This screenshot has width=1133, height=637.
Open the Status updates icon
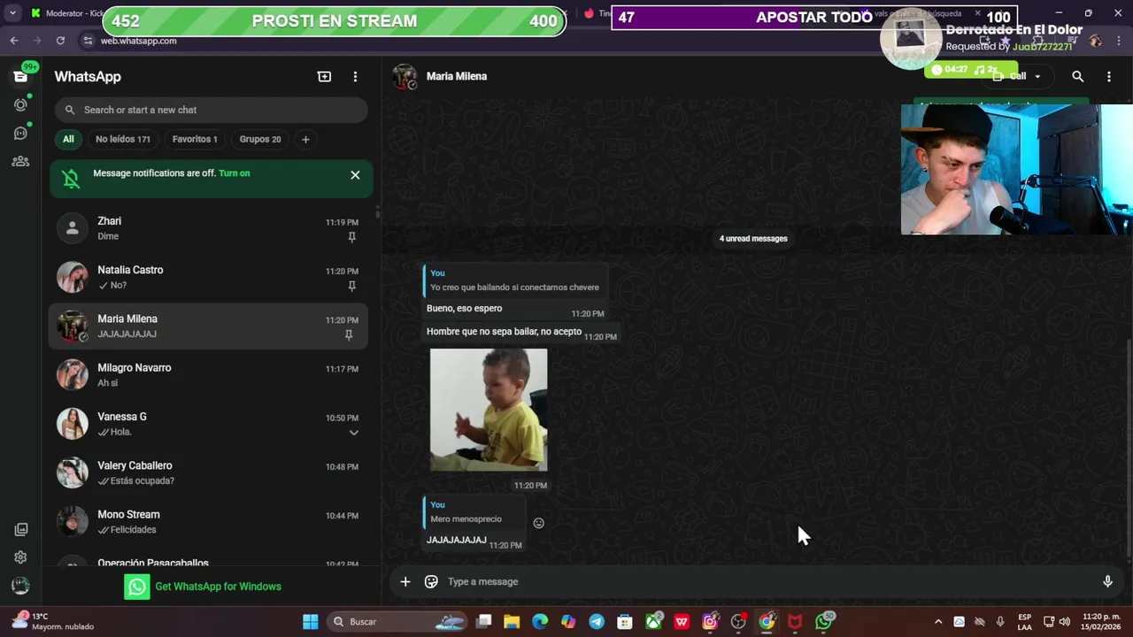click(20, 104)
